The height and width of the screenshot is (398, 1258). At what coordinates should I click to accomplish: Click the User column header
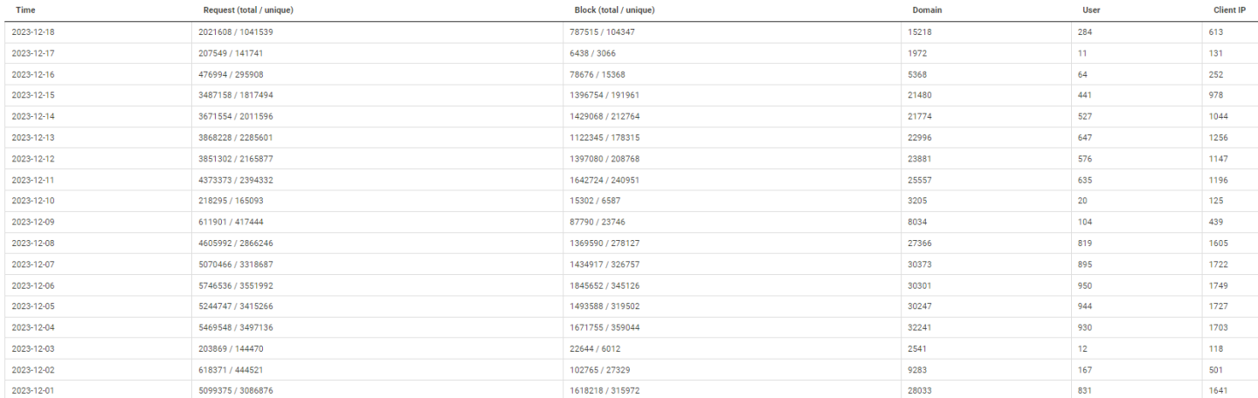coord(1091,10)
